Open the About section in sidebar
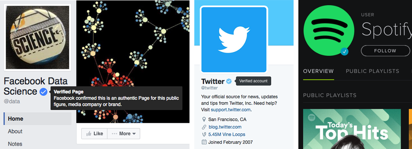The width and height of the screenshot is (412, 149). tap(15, 131)
